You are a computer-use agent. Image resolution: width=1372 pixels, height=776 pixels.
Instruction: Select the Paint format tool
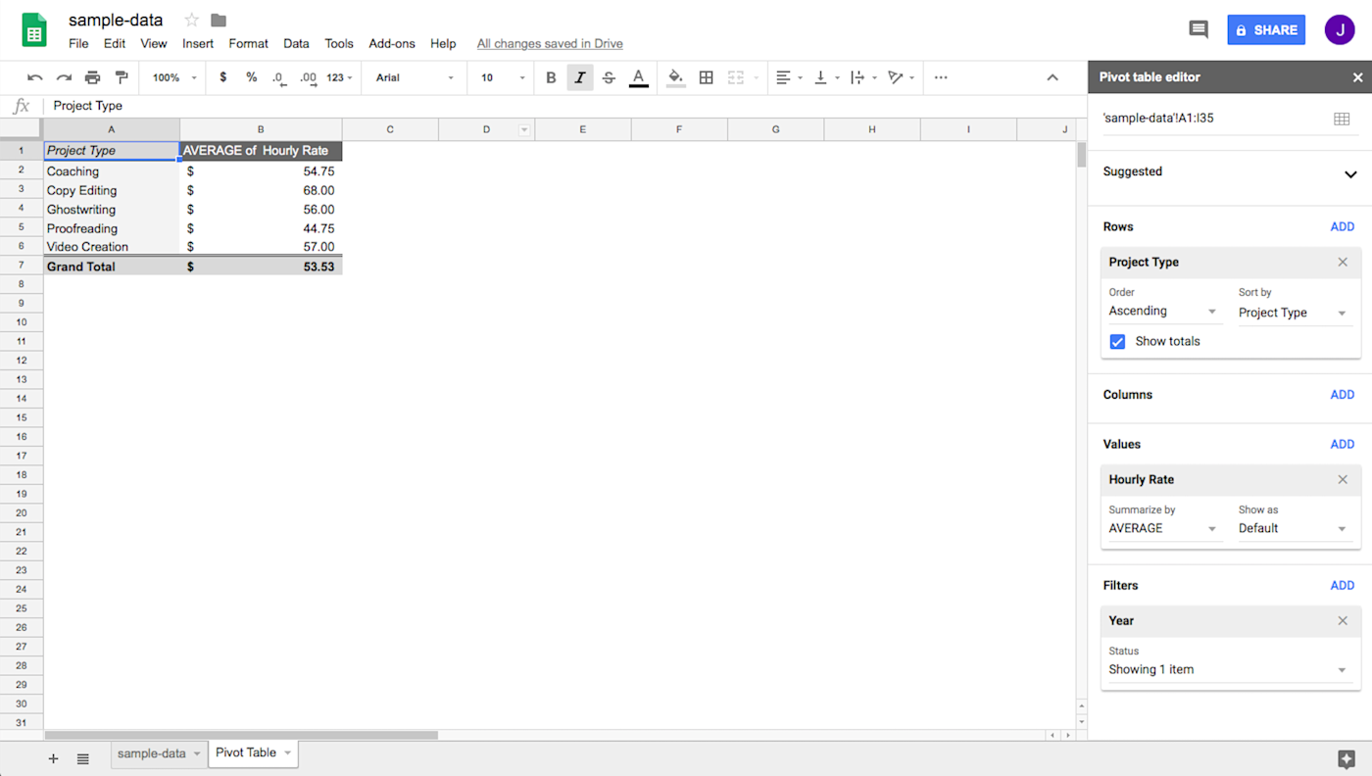click(x=122, y=77)
